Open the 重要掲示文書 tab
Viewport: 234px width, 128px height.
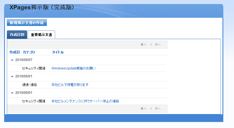(41, 35)
